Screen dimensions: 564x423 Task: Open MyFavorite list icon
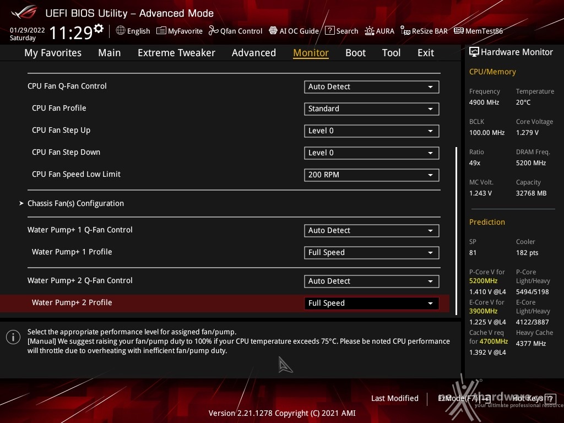click(x=161, y=31)
